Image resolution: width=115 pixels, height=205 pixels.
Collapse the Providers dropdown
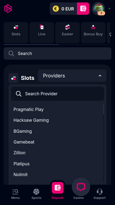[x=72, y=76]
